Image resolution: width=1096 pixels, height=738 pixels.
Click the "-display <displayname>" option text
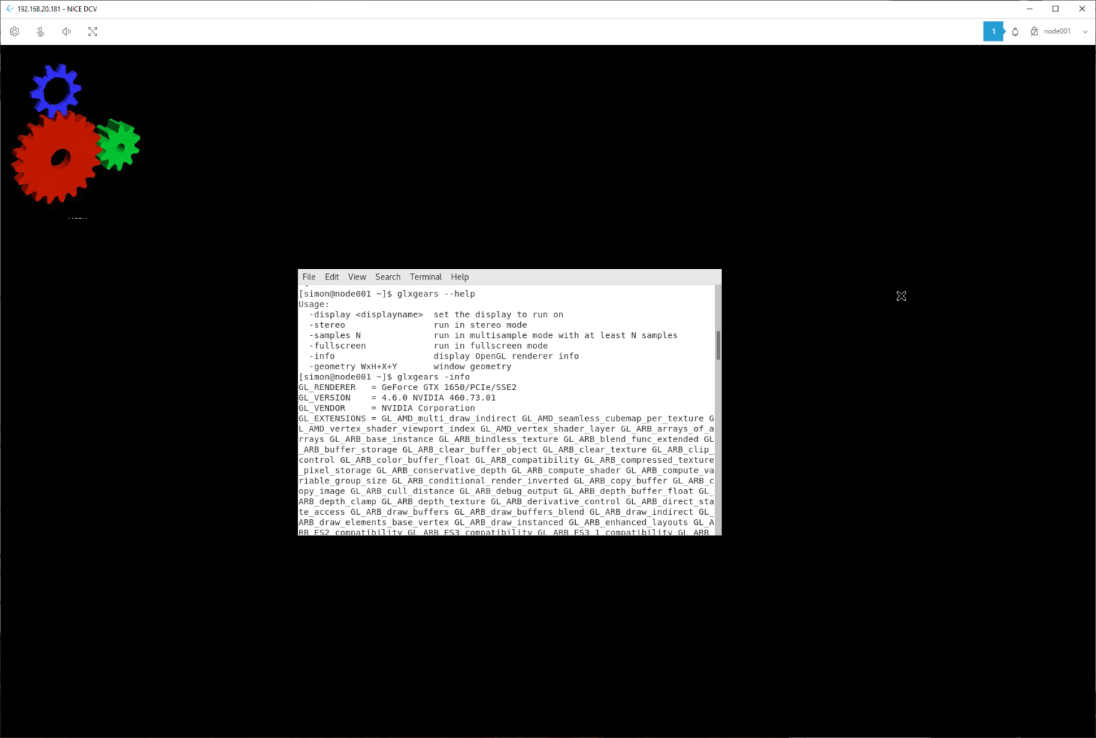tap(366, 315)
